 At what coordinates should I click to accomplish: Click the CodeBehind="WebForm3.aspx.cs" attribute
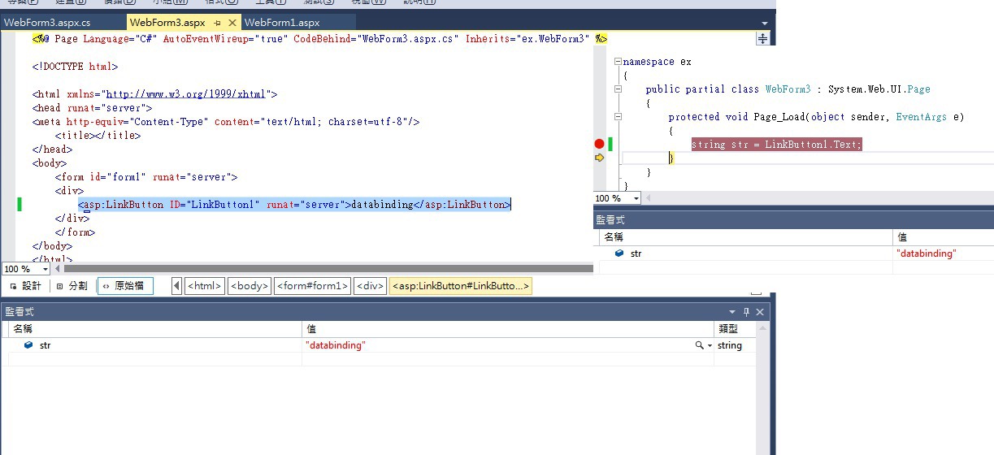[376, 39]
